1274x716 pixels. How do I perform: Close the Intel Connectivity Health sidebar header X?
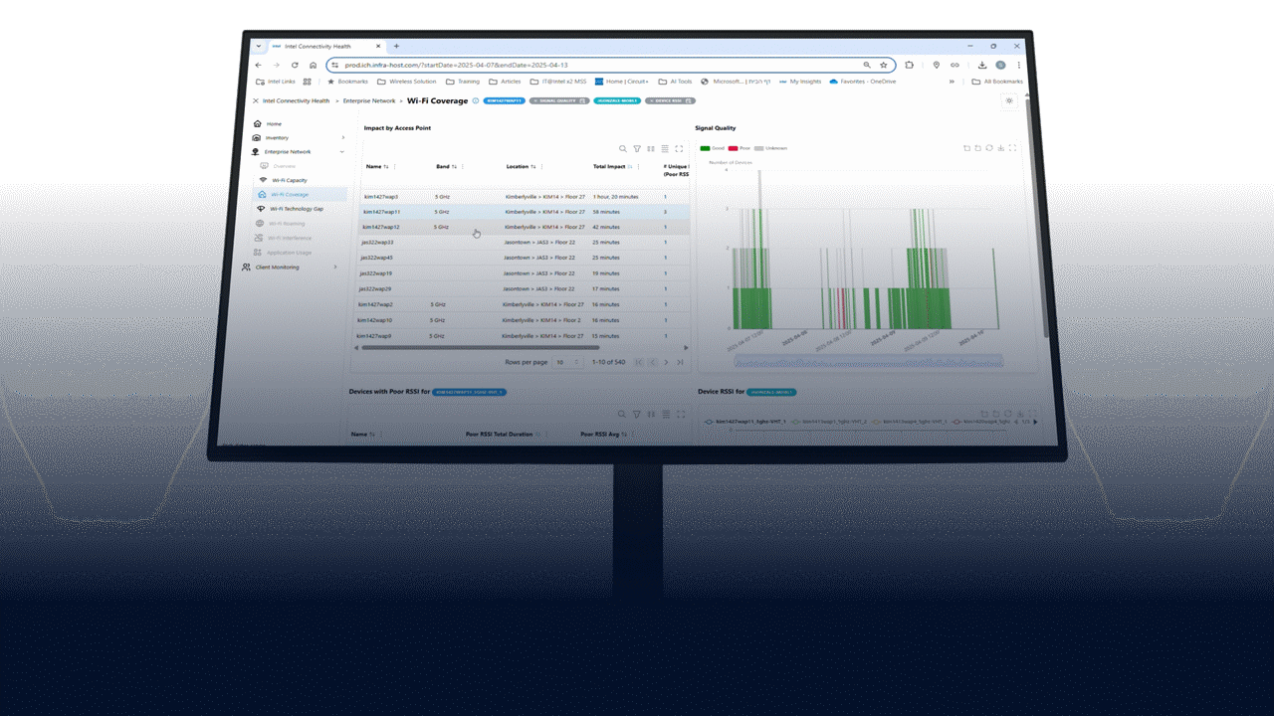256,100
